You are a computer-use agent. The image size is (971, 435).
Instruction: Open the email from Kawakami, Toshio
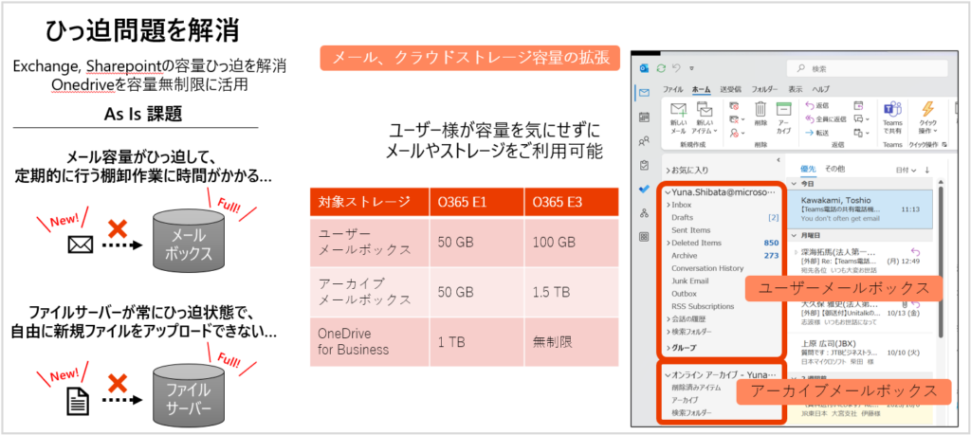[x=861, y=209]
